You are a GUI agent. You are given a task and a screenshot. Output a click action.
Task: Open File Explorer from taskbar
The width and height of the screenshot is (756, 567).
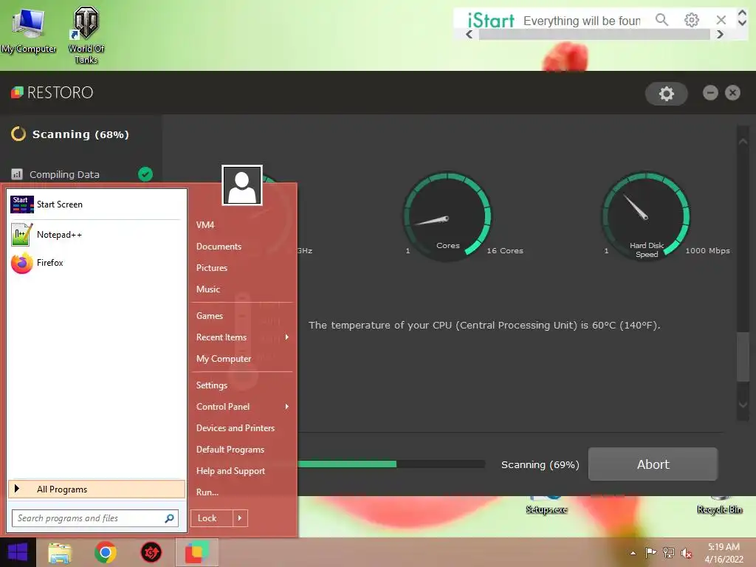tap(60, 553)
